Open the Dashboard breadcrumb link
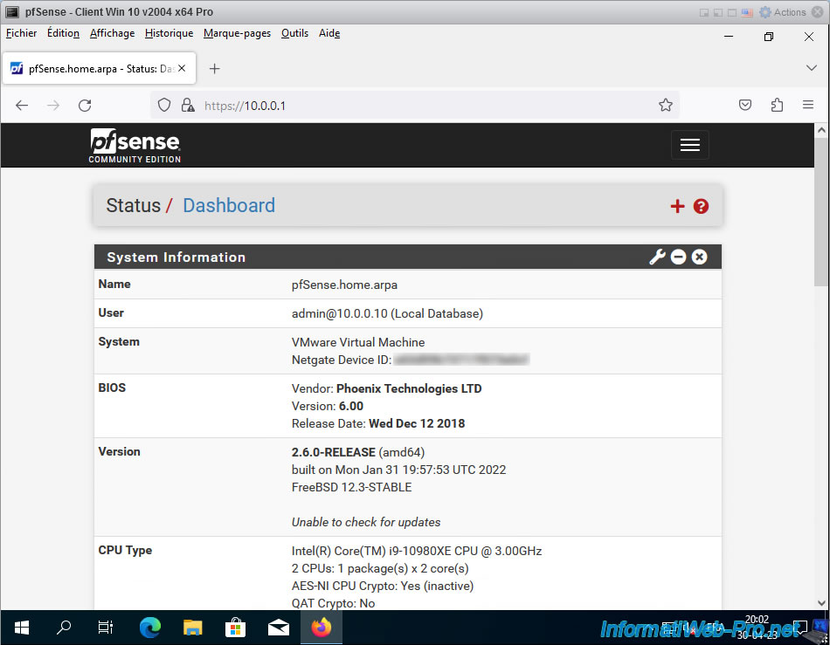This screenshot has height=645, width=830. [229, 206]
